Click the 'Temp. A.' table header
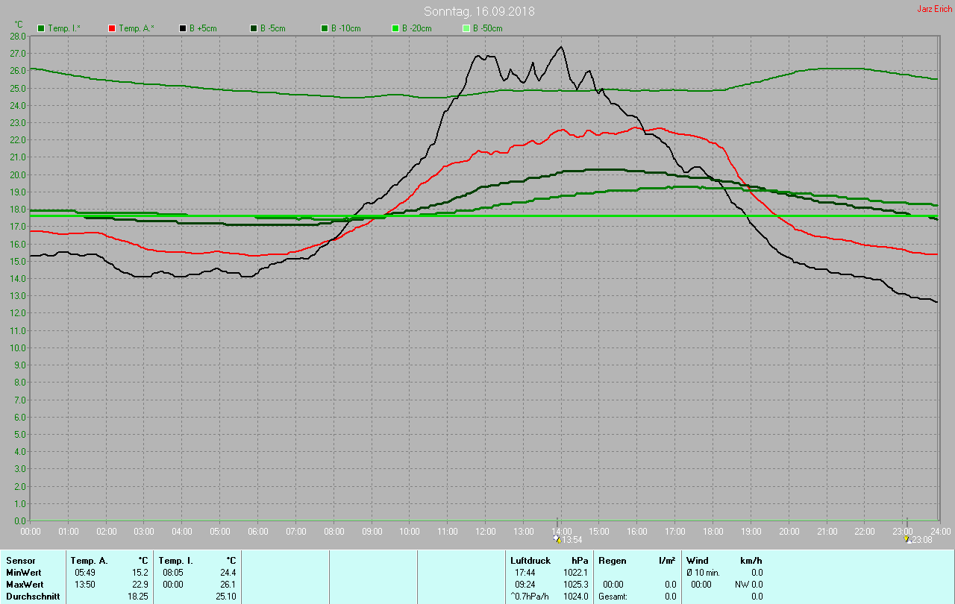Viewport: 955px width, 604px height. [x=89, y=561]
